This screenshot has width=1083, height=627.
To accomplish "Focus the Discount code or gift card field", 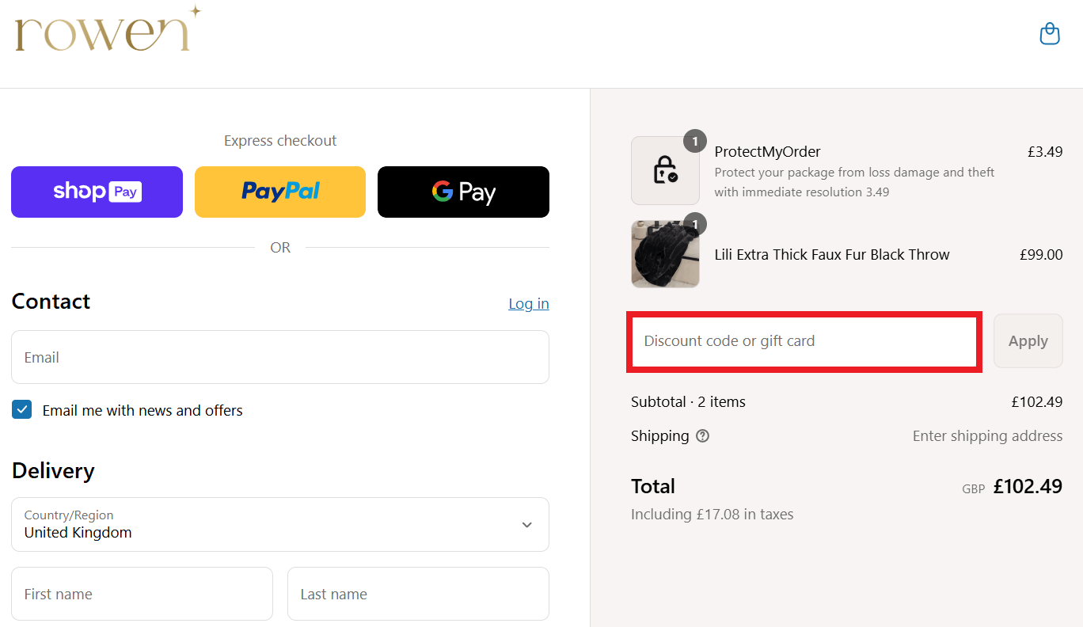I will (x=804, y=341).
